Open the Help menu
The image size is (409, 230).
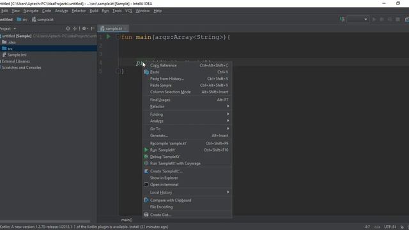(x=158, y=11)
